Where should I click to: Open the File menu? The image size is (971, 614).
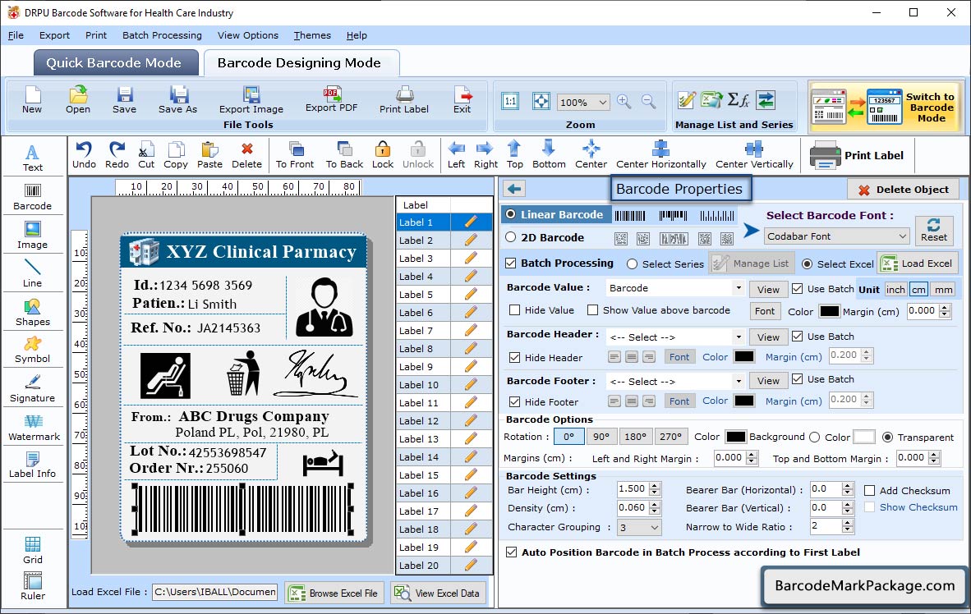point(16,35)
